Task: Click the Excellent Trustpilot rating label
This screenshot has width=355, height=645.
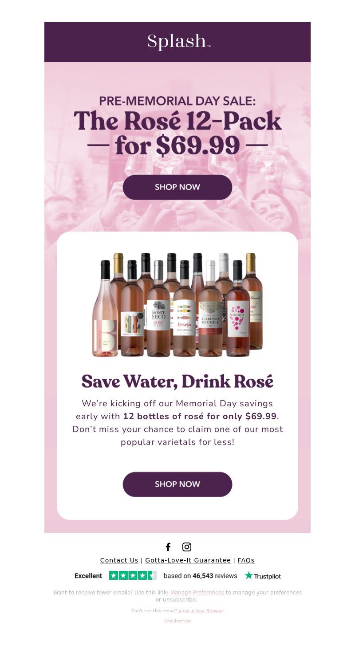Action: click(x=88, y=576)
